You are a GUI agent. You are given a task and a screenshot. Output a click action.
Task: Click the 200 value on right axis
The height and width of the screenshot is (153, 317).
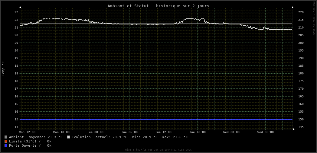pos(301,43)
